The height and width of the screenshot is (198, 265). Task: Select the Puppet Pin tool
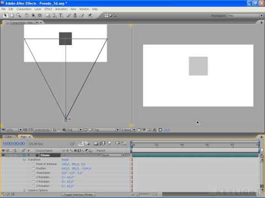tap(90, 15)
